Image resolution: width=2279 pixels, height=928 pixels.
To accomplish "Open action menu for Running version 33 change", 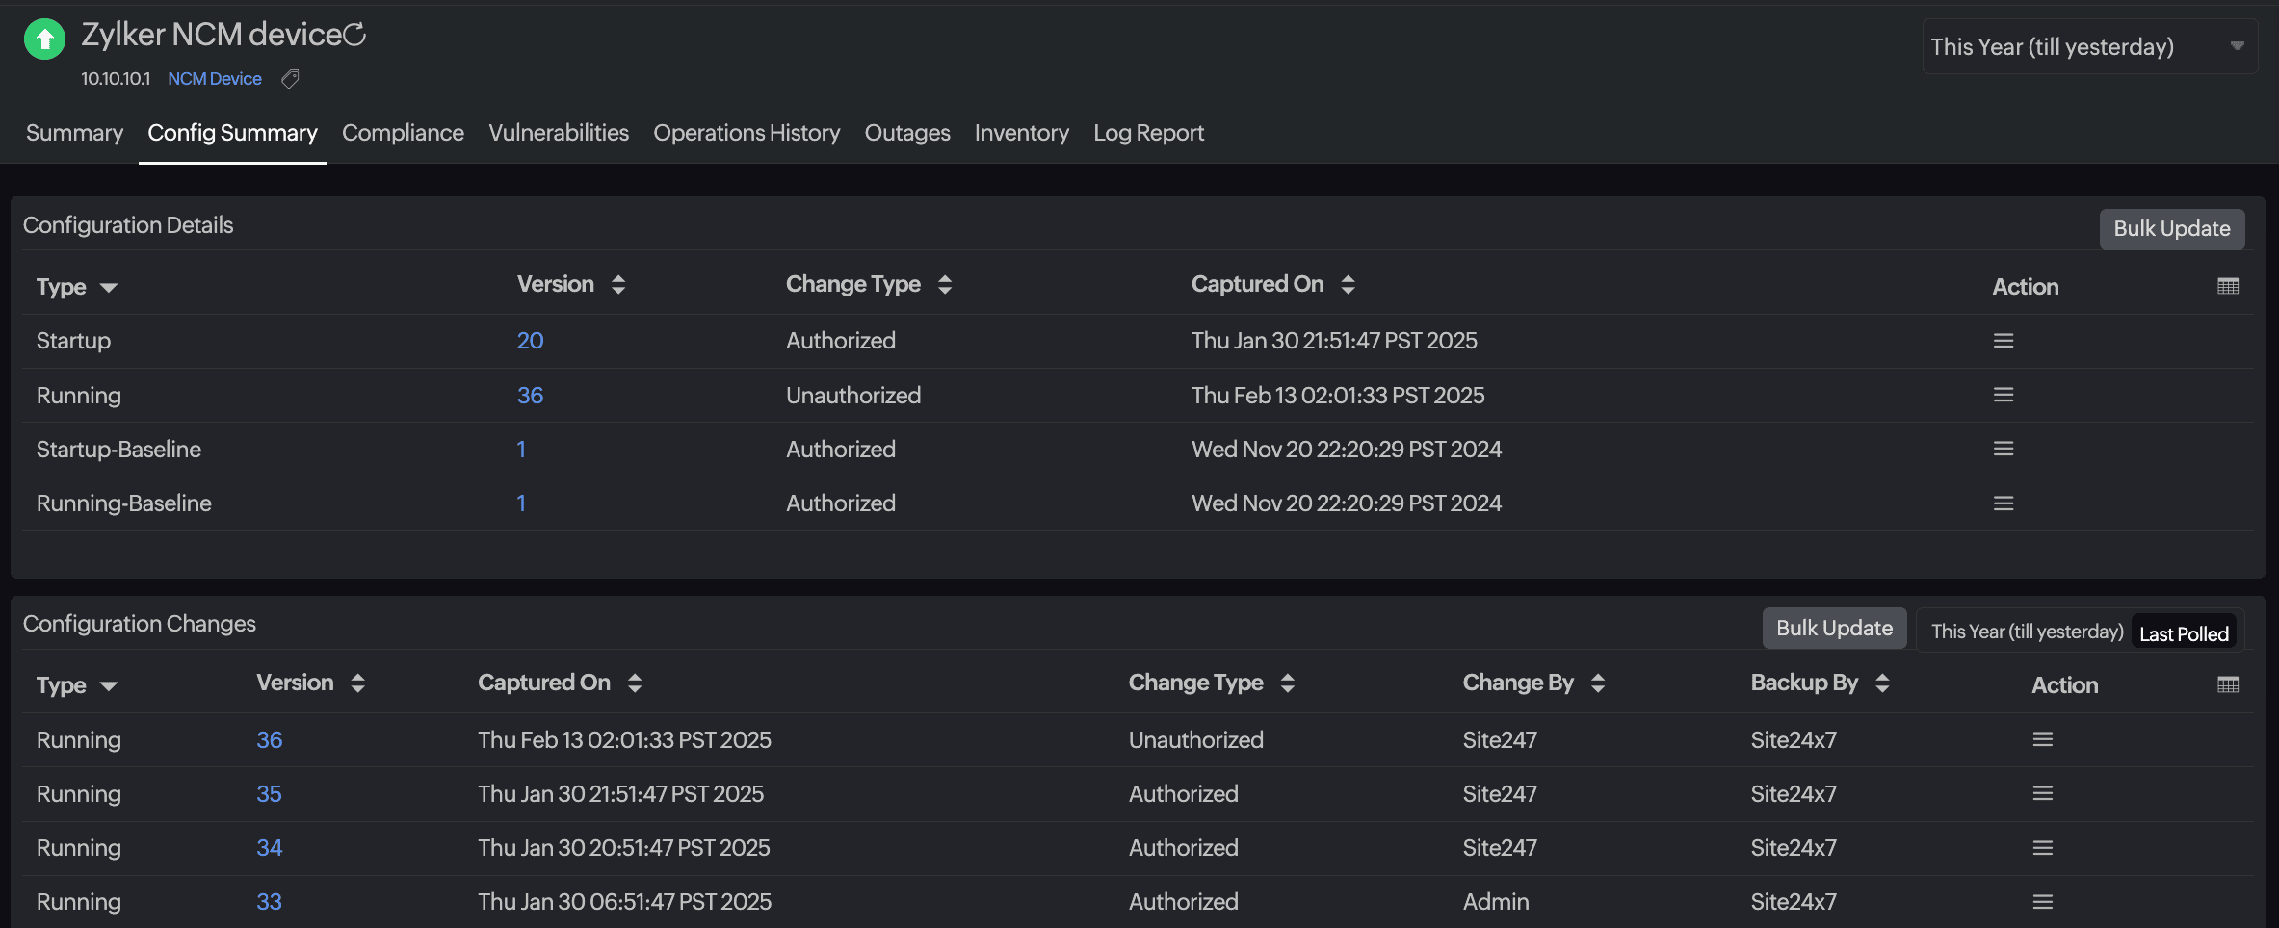I will click(2044, 901).
